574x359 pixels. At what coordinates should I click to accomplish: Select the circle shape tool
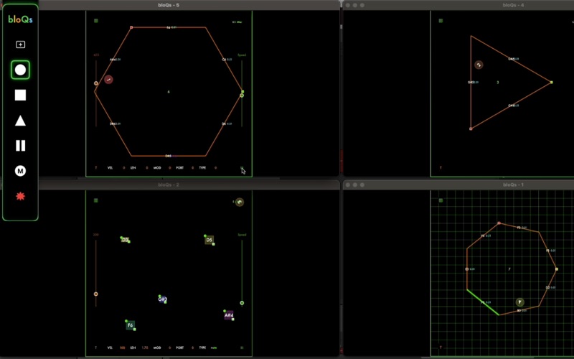tap(21, 70)
